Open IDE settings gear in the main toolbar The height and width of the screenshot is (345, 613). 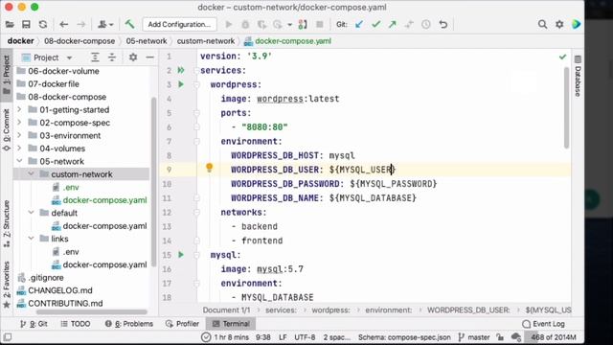click(x=559, y=24)
